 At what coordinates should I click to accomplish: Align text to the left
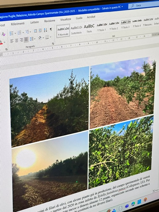(12, 41)
